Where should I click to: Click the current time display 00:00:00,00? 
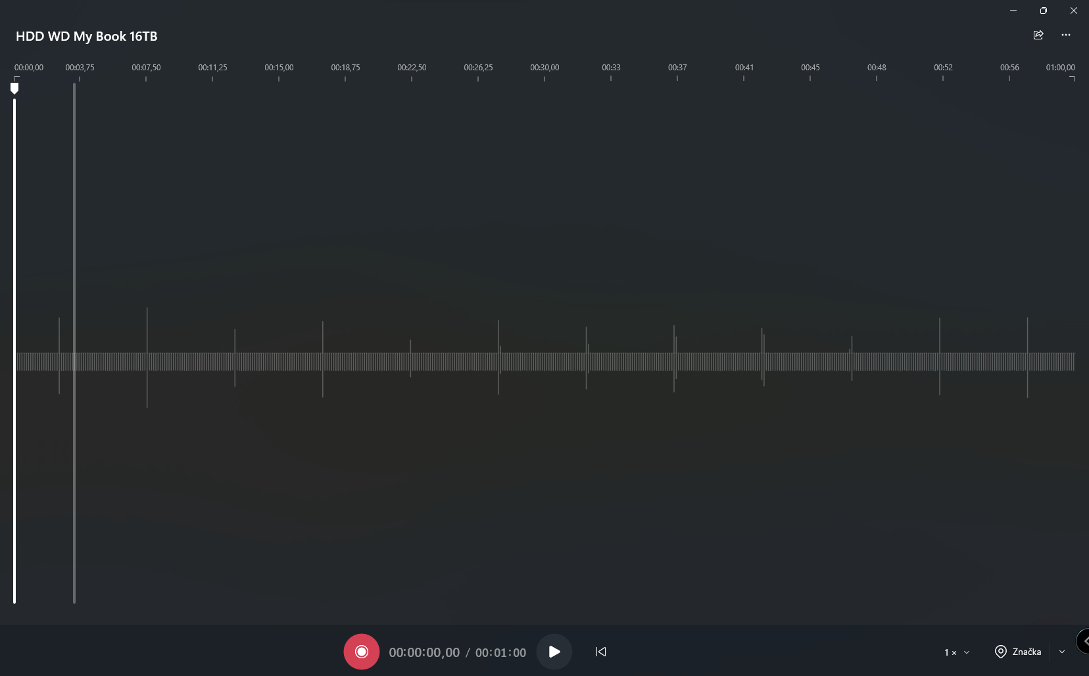424,652
